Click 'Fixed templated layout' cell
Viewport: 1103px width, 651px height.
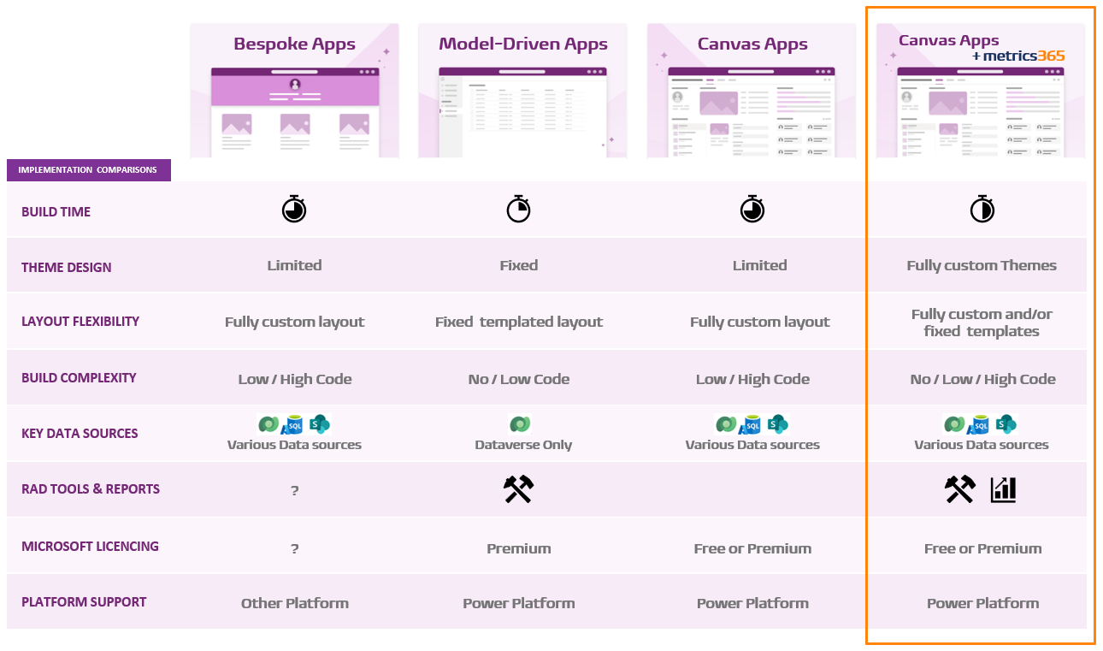tap(519, 322)
